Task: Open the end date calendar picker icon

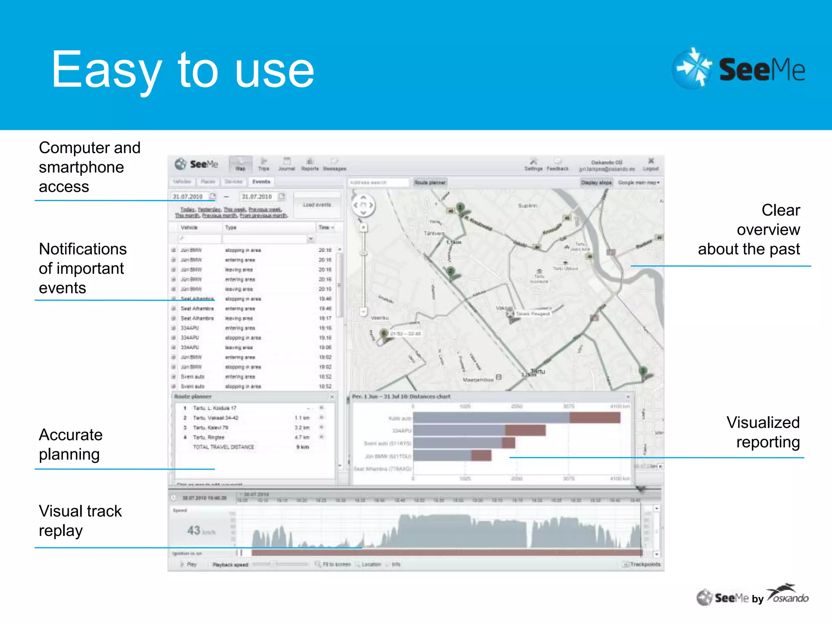Action: coord(282,196)
